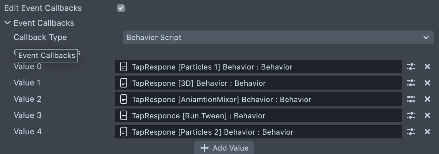Click reorder handle icon for Value 1

(x=411, y=83)
